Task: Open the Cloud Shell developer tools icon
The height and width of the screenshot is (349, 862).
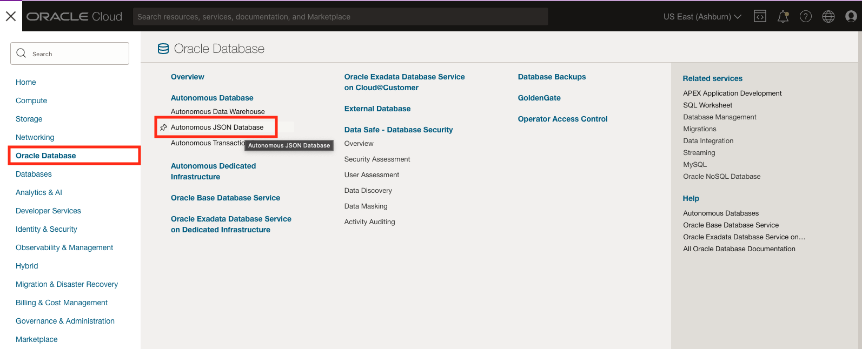Action: point(760,17)
